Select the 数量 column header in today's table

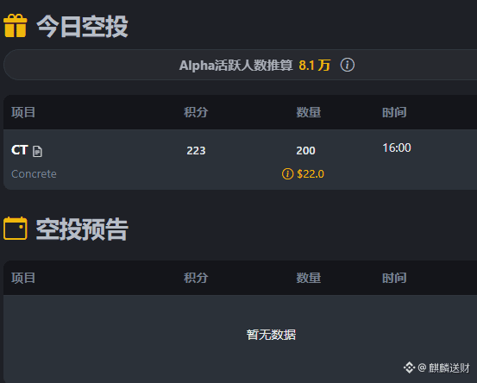[x=309, y=112]
